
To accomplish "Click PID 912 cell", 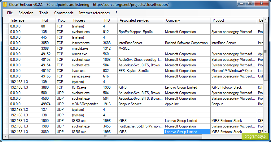I will pos(110,32).
